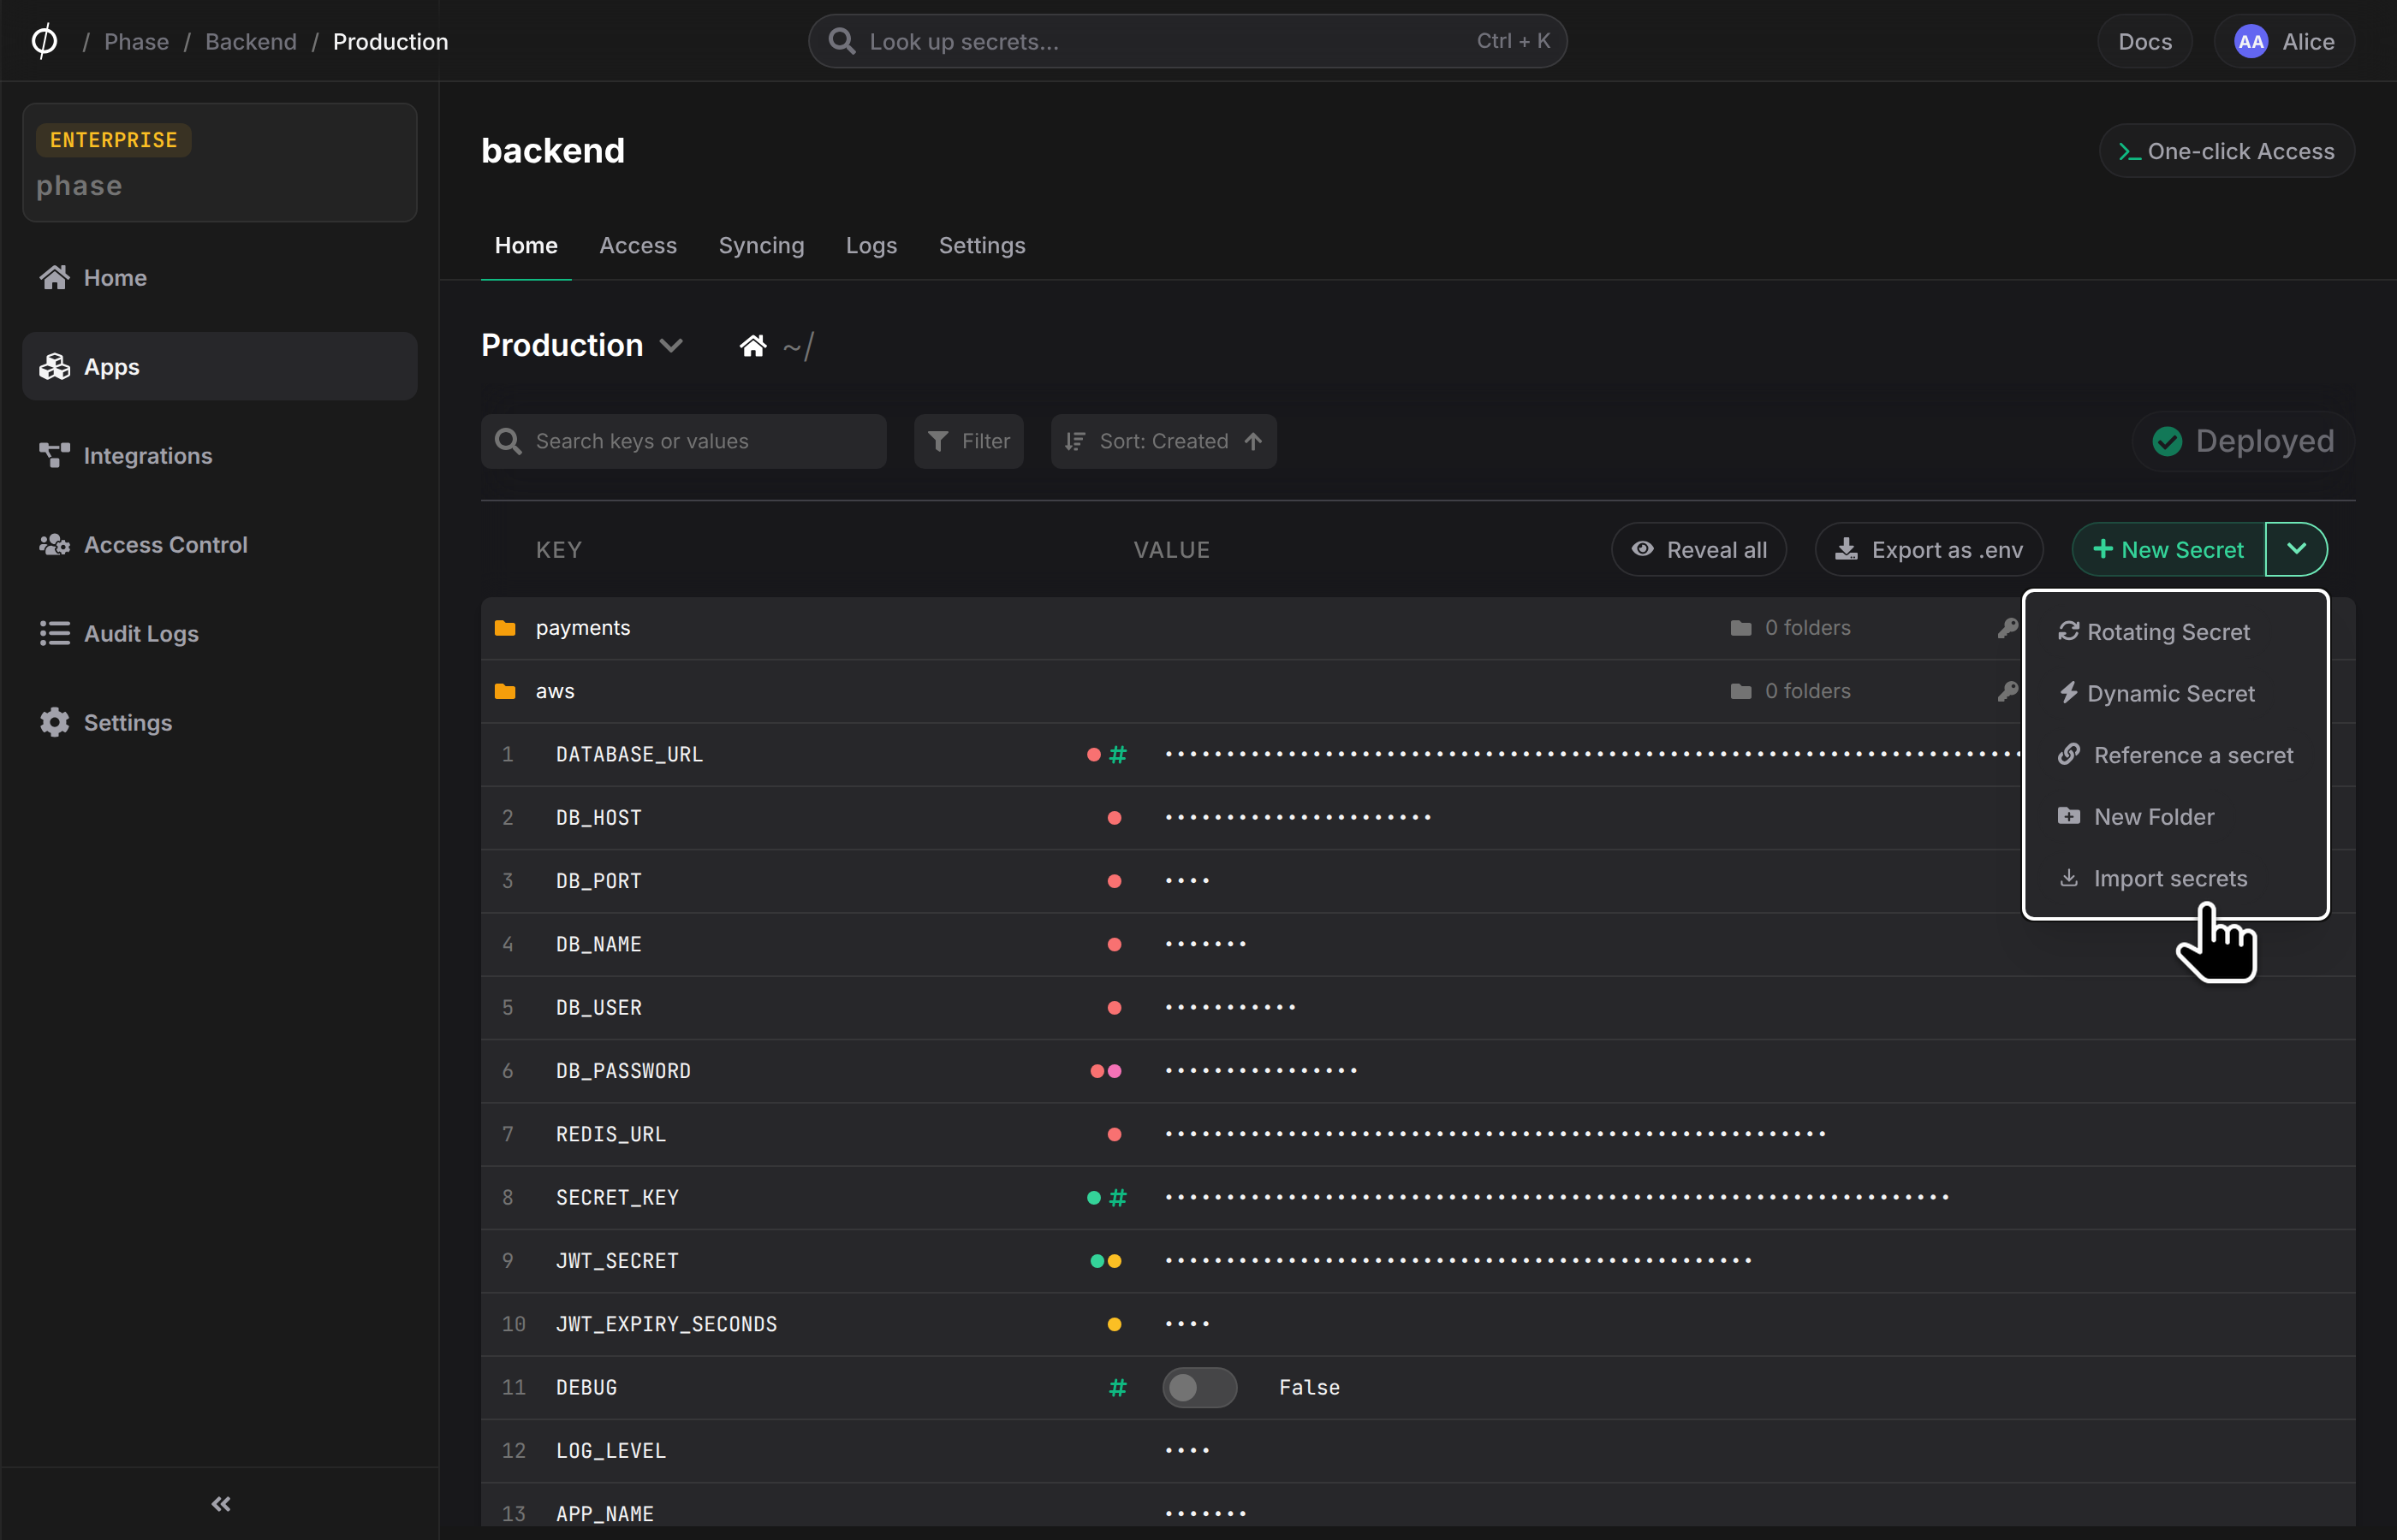Switch to the Syncing tab
Screen dimensions: 2397x1540
click(761, 246)
